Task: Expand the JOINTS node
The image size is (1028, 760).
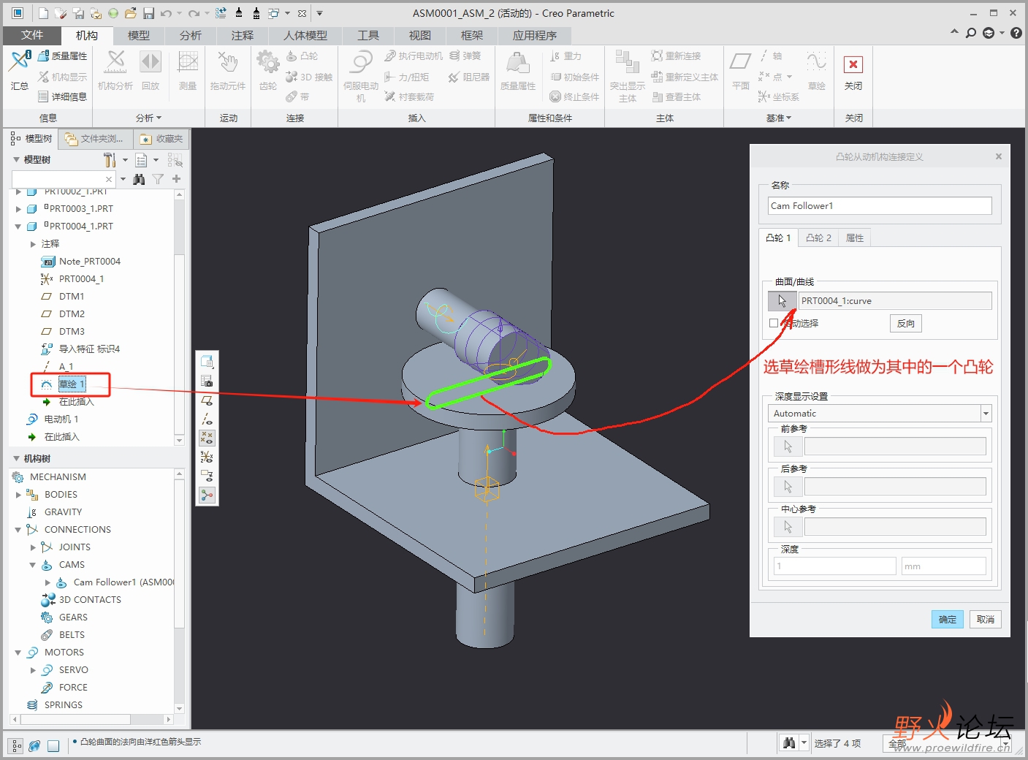Action: pos(33,547)
